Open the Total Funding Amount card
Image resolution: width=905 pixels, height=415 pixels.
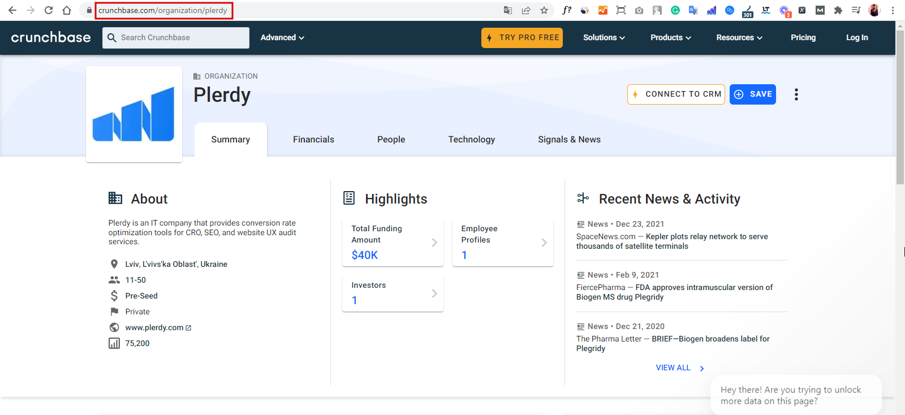click(x=393, y=243)
